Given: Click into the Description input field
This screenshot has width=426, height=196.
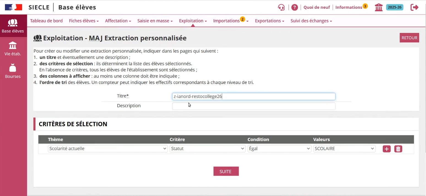Looking at the screenshot, I should click(x=254, y=106).
